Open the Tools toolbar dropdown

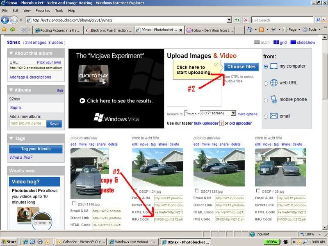coord(312,30)
